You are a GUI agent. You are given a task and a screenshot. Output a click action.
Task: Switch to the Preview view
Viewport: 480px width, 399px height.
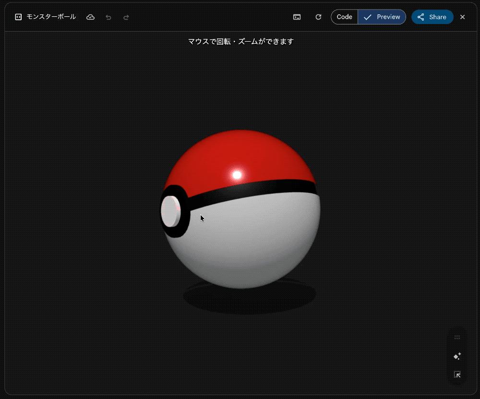382,17
